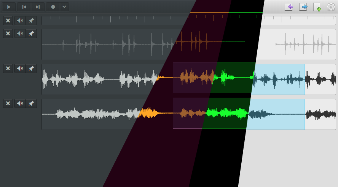Add a new track with the green plus icon
Viewport: 338px width, 187px height.
(317, 7)
